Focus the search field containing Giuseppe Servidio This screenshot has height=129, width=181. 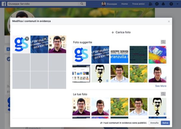pyautogui.click(x=44, y=4)
